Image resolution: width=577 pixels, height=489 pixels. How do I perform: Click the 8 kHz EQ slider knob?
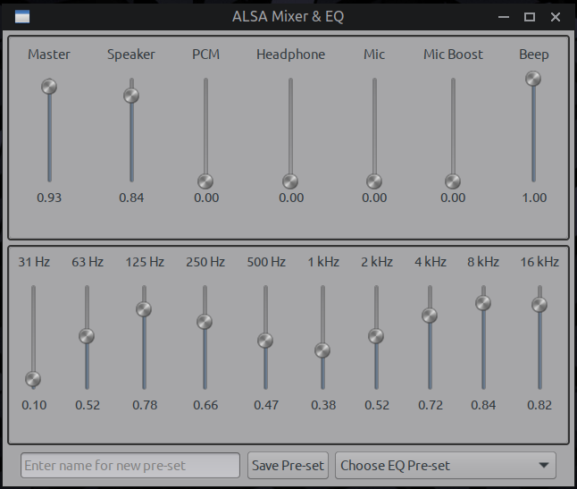pos(483,303)
